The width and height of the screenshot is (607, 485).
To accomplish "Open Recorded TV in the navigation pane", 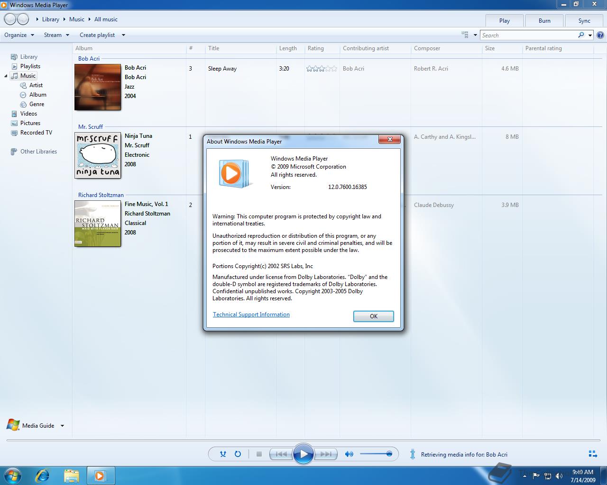I will coord(36,133).
